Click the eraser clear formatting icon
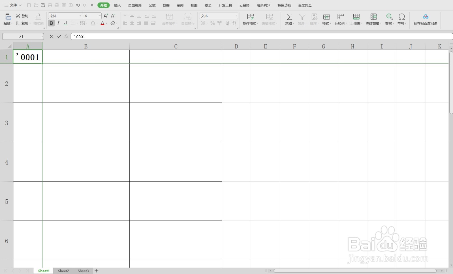Image resolution: width=453 pixels, height=274 pixels. 113,23
